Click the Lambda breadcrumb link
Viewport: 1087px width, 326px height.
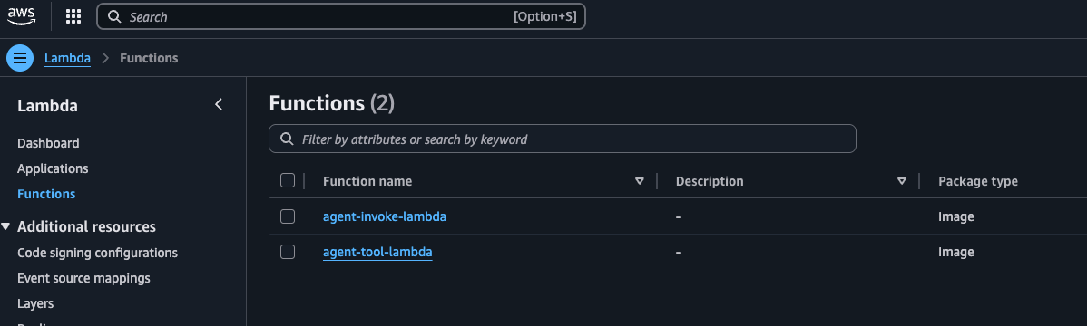tap(67, 58)
